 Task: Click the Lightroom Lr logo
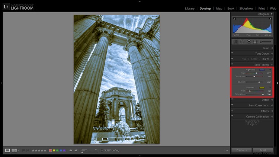click(6, 7)
